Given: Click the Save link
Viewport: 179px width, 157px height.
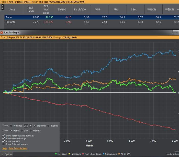Looking at the screenshot, I should 5,148.
